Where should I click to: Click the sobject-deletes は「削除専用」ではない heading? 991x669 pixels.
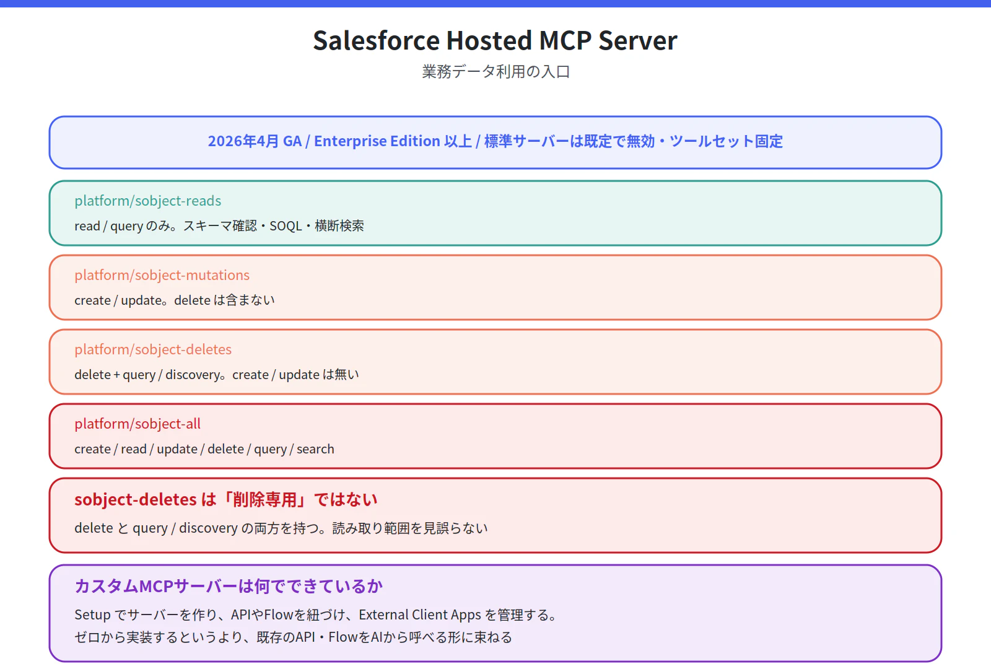[x=226, y=499]
